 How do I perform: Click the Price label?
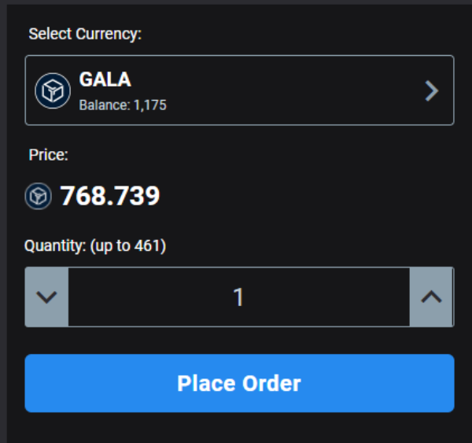(x=49, y=155)
